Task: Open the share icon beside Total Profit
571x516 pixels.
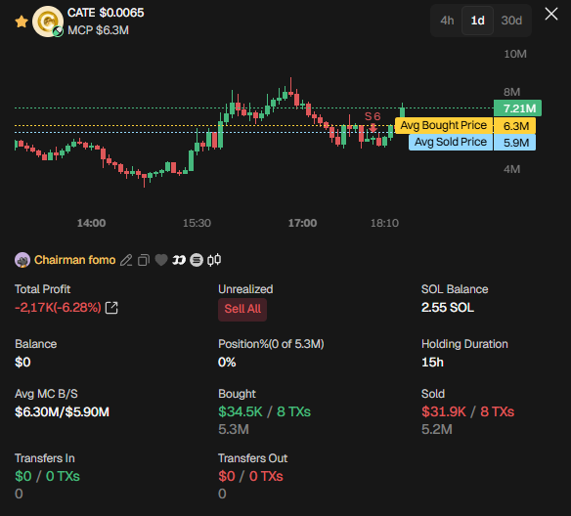Action: pos(111,308)
